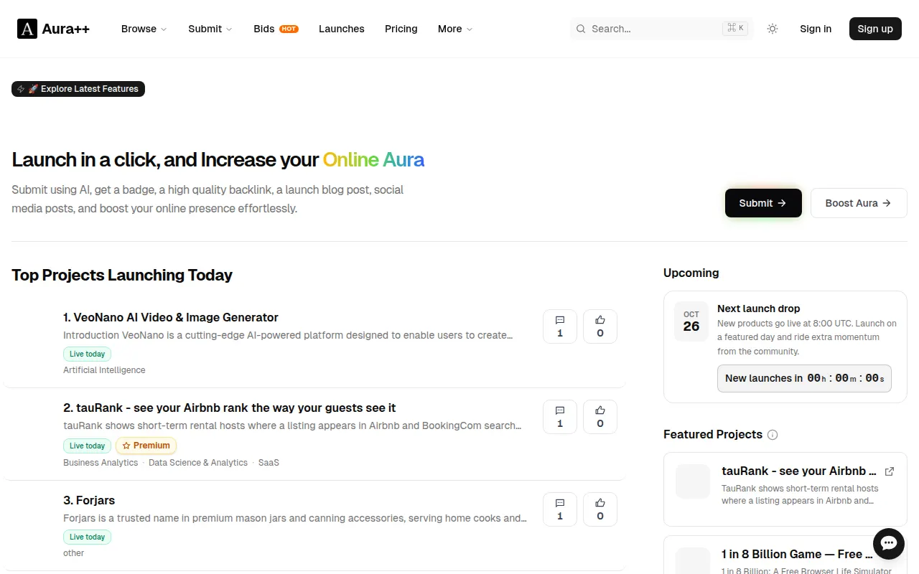
Task: Open the tauRank project comments
Action: coord(560,417)
